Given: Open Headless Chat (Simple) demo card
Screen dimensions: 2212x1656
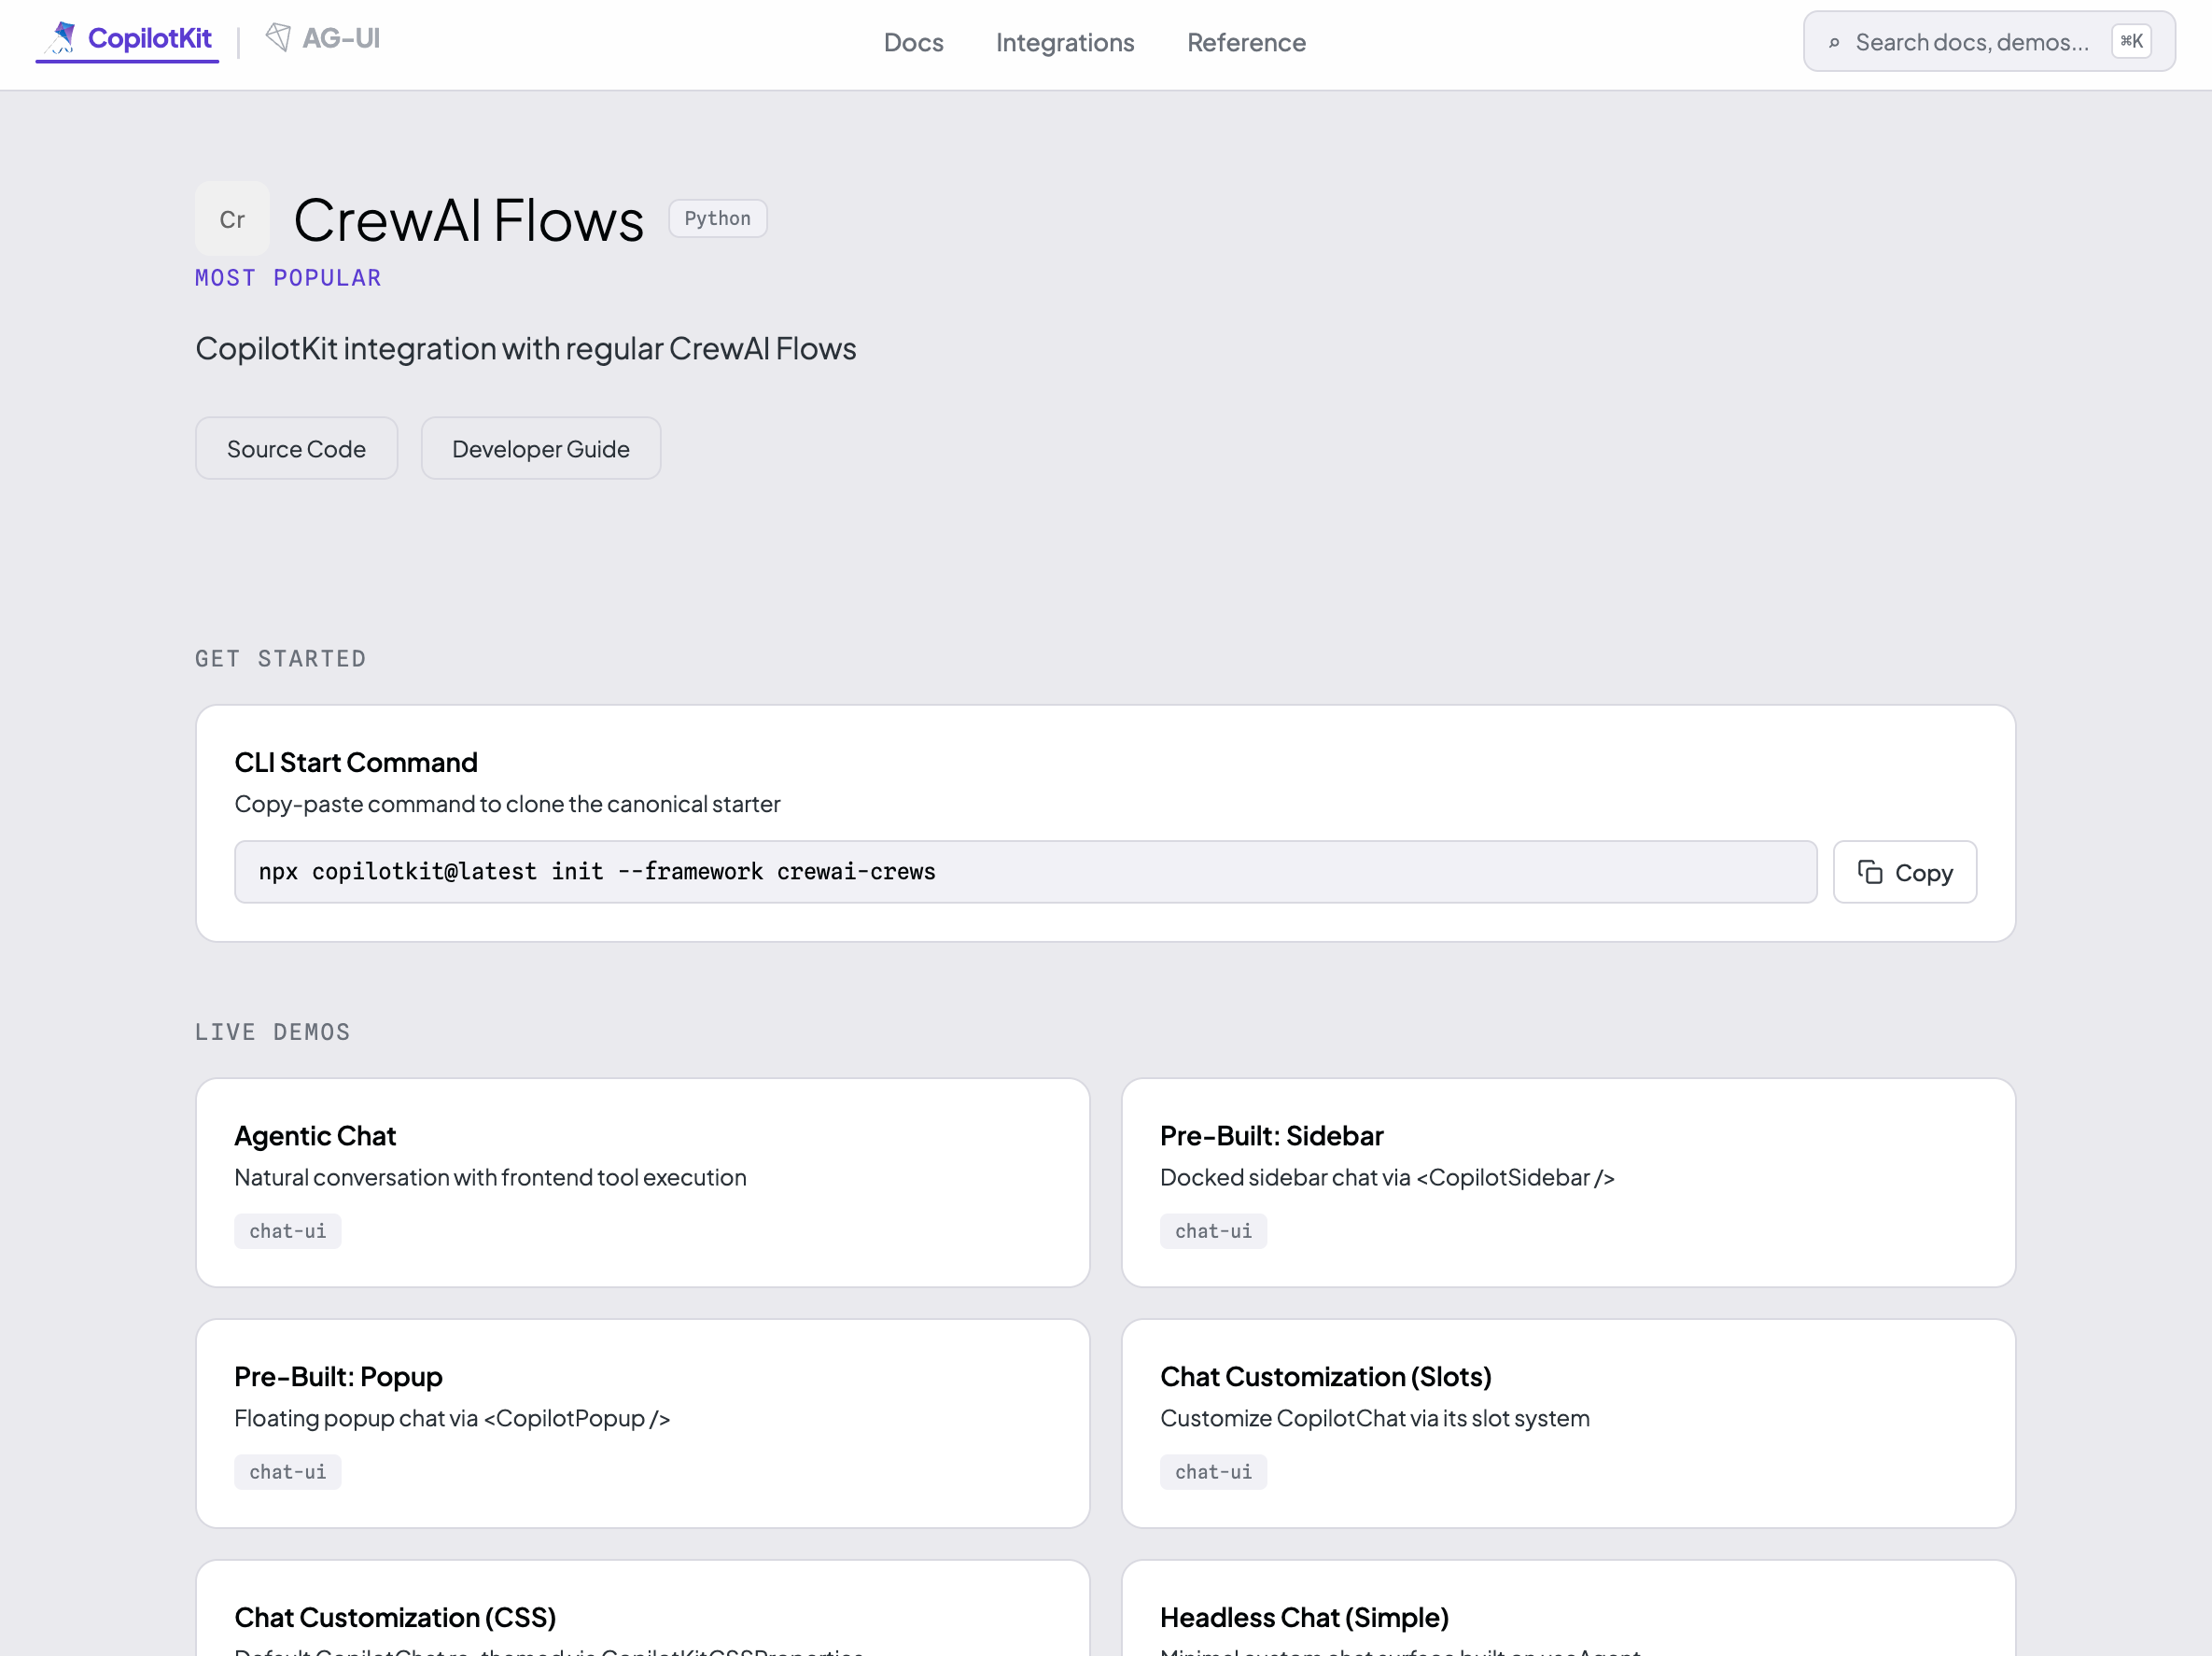Looking at the screenshot, I should click(1568, 1608).
